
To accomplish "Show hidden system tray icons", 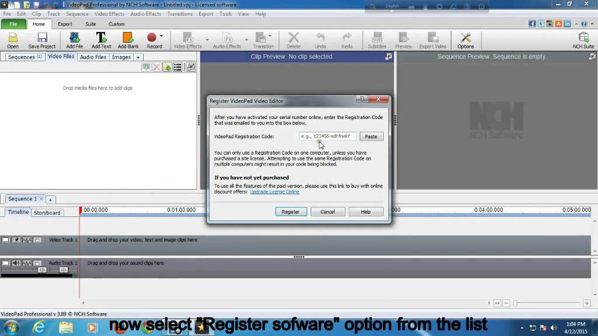I will (x=521, y=328).
